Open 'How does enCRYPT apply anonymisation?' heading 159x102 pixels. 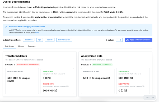[27, 27]
